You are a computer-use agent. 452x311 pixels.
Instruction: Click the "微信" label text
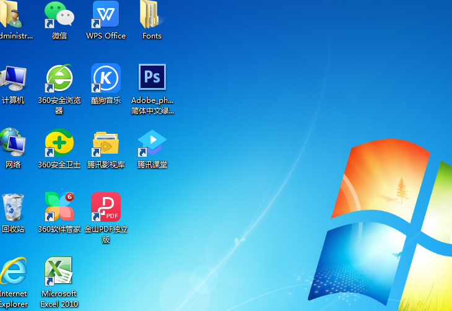click(x=59, y=36)
